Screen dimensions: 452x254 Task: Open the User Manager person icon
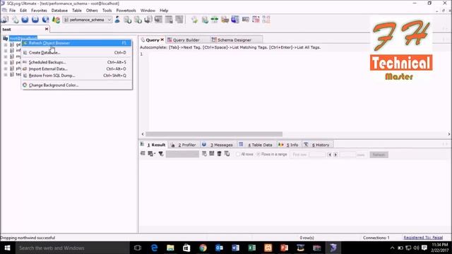pyautogui.click(x=117, y=20)
